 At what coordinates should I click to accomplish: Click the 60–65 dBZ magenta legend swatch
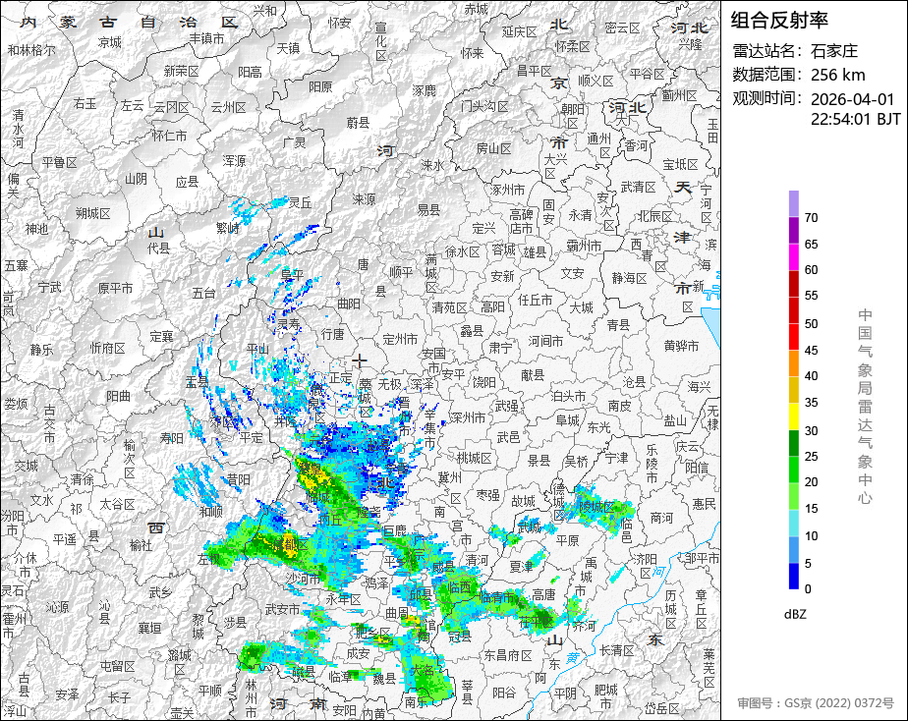794,257
